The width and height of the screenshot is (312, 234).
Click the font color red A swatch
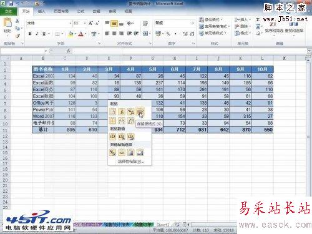coord(80,34)
